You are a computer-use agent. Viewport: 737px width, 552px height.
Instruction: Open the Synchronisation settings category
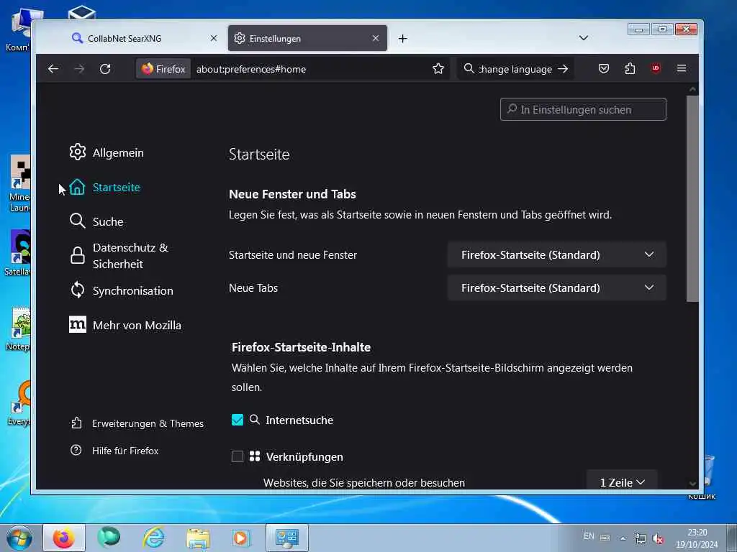(x=121, y=290)
